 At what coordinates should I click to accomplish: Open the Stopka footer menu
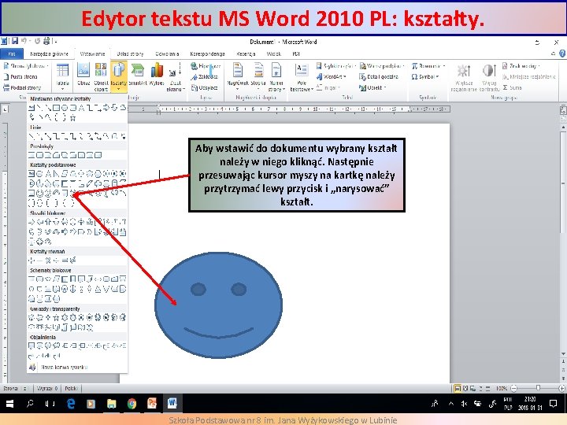(x=258, y=76)
